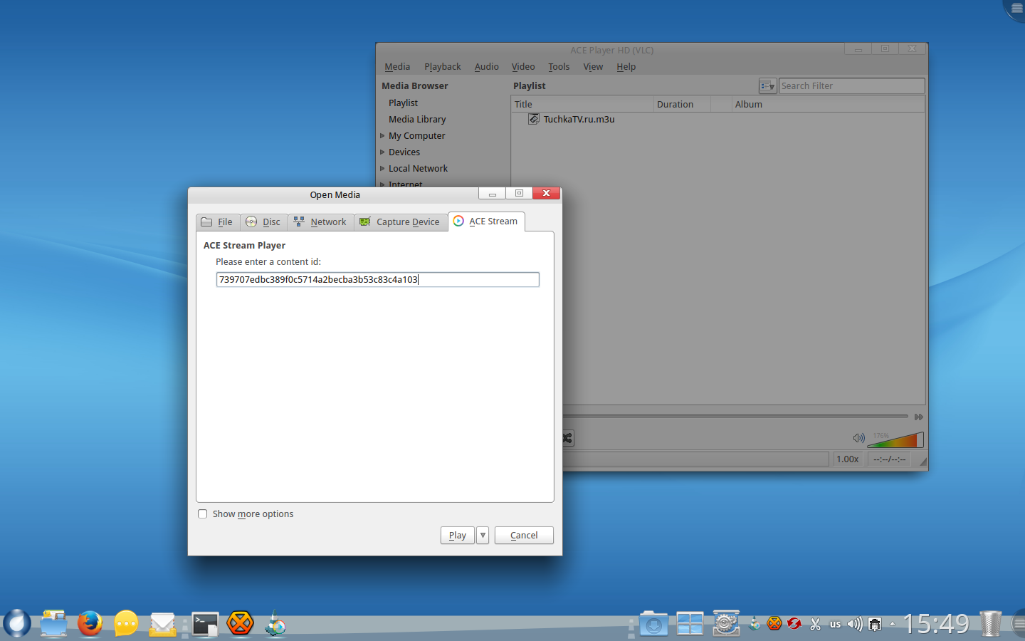Viewport: 1025px width, 641px height.
Task: Click the network connection tray icon
Action: click(x=875, y=625)
